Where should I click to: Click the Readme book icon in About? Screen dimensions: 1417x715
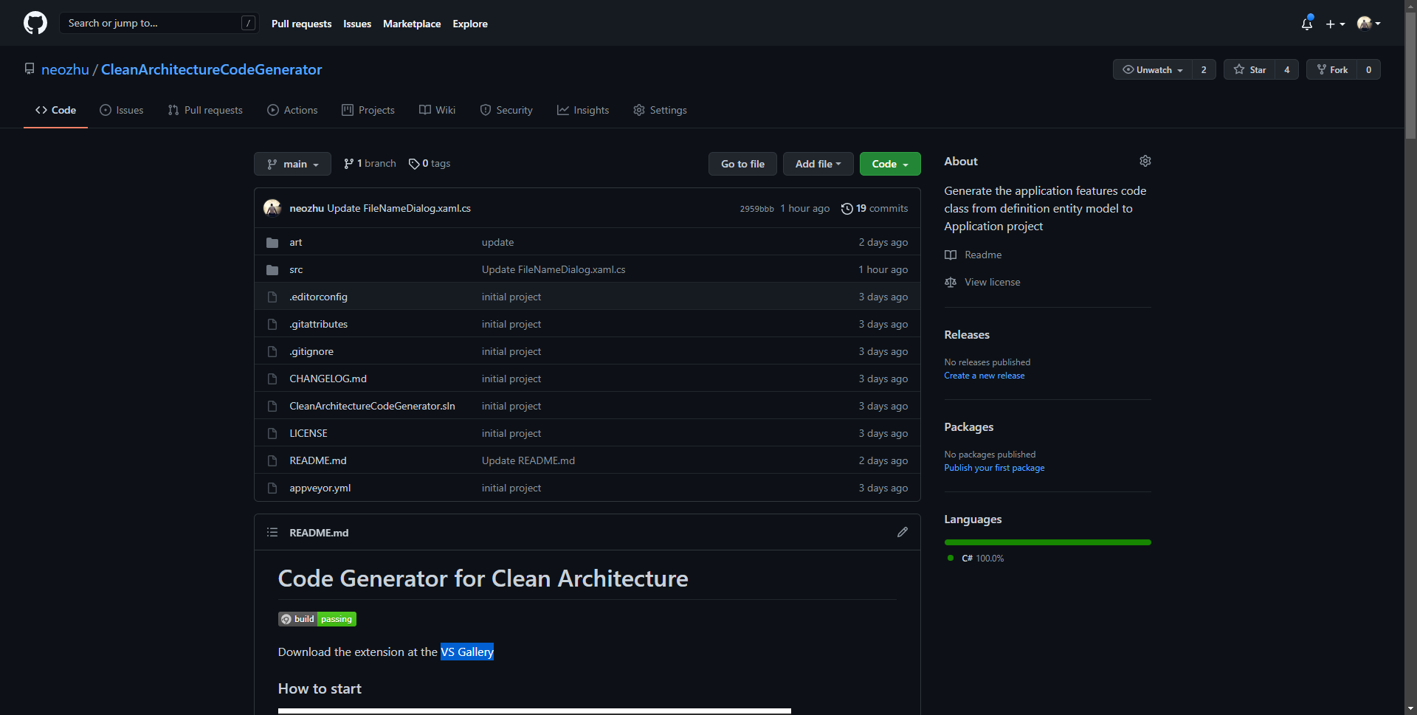tap(951, 255)
